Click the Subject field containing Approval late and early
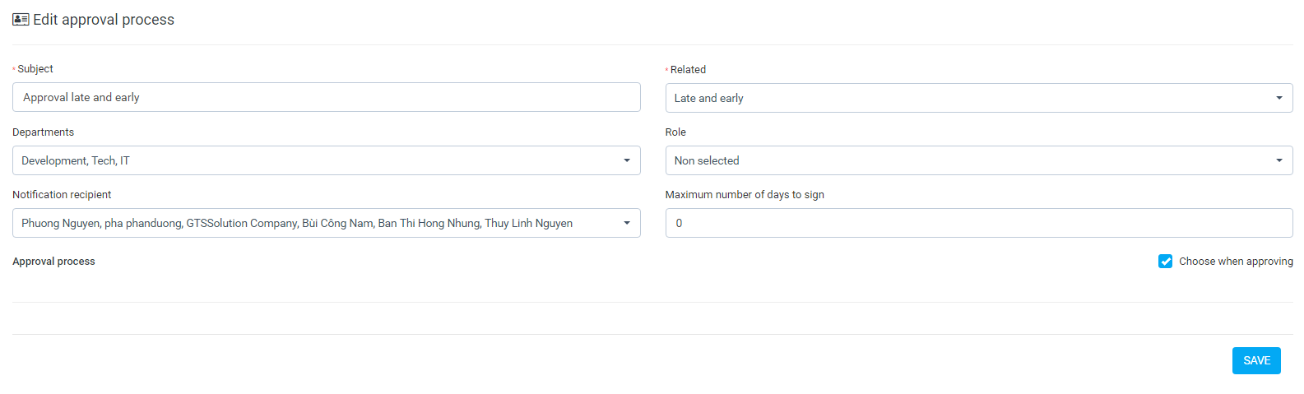1304x394 pixels. pos(327,97)
